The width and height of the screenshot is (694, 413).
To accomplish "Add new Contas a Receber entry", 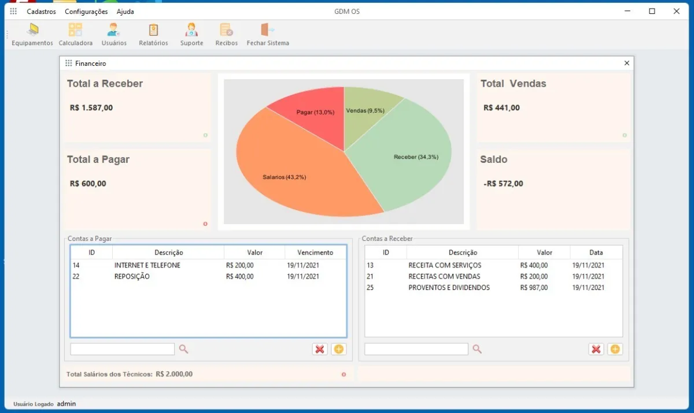I will tap(615, 349).
